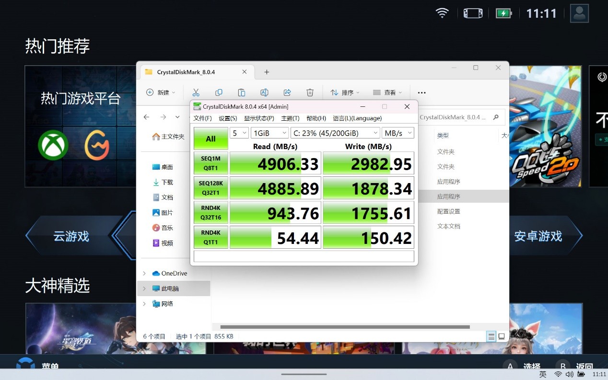Open the three-dot more options menu
The image size is (608, 380).
pyautogui.click(x=422, y=92)
